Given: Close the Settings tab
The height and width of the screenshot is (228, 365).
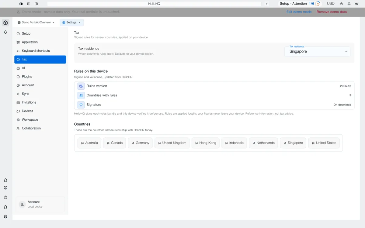Looking at the screenshot, I should pyautogui.click(x=79, y=22).
